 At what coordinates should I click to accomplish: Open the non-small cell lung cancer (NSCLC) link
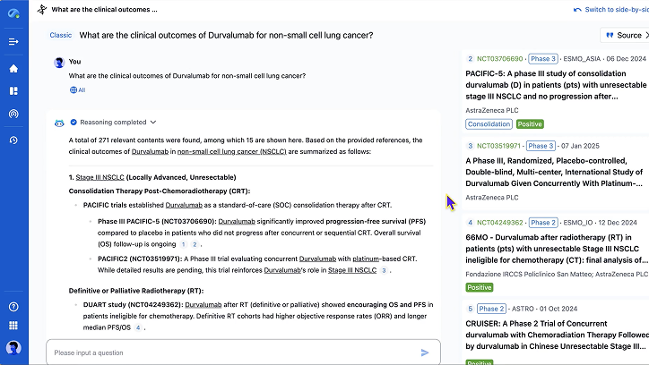[x=232, y=151]
